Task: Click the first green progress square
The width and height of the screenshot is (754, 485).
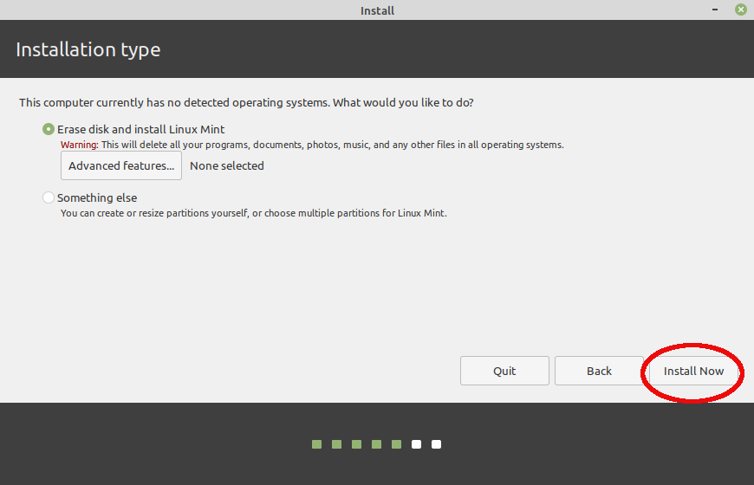Action: (316, 444)
